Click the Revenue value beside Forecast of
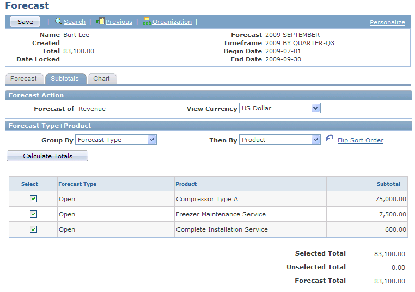415x292 pixels. [92, 109]
